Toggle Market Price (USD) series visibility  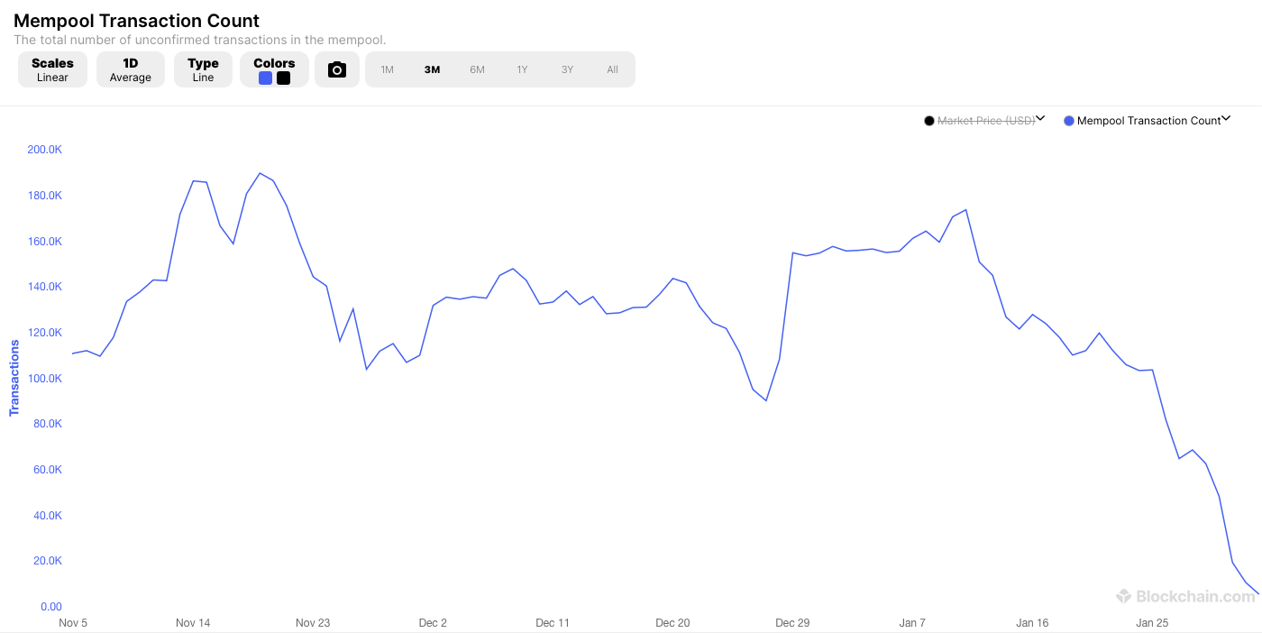click(x=986, y=121)
